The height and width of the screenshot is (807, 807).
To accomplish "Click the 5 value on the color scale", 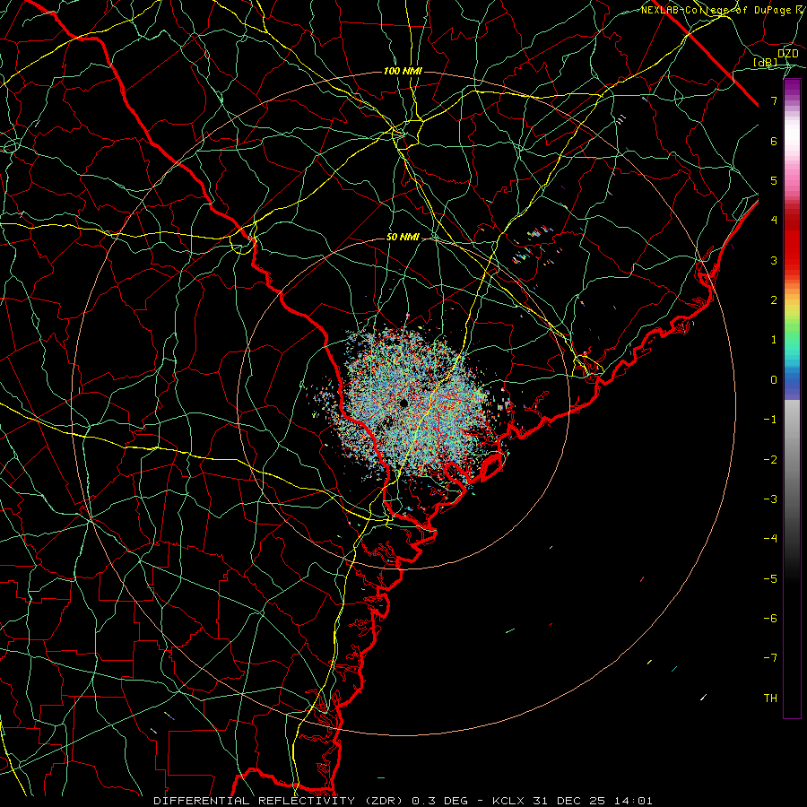I will (x=774, y=180).
